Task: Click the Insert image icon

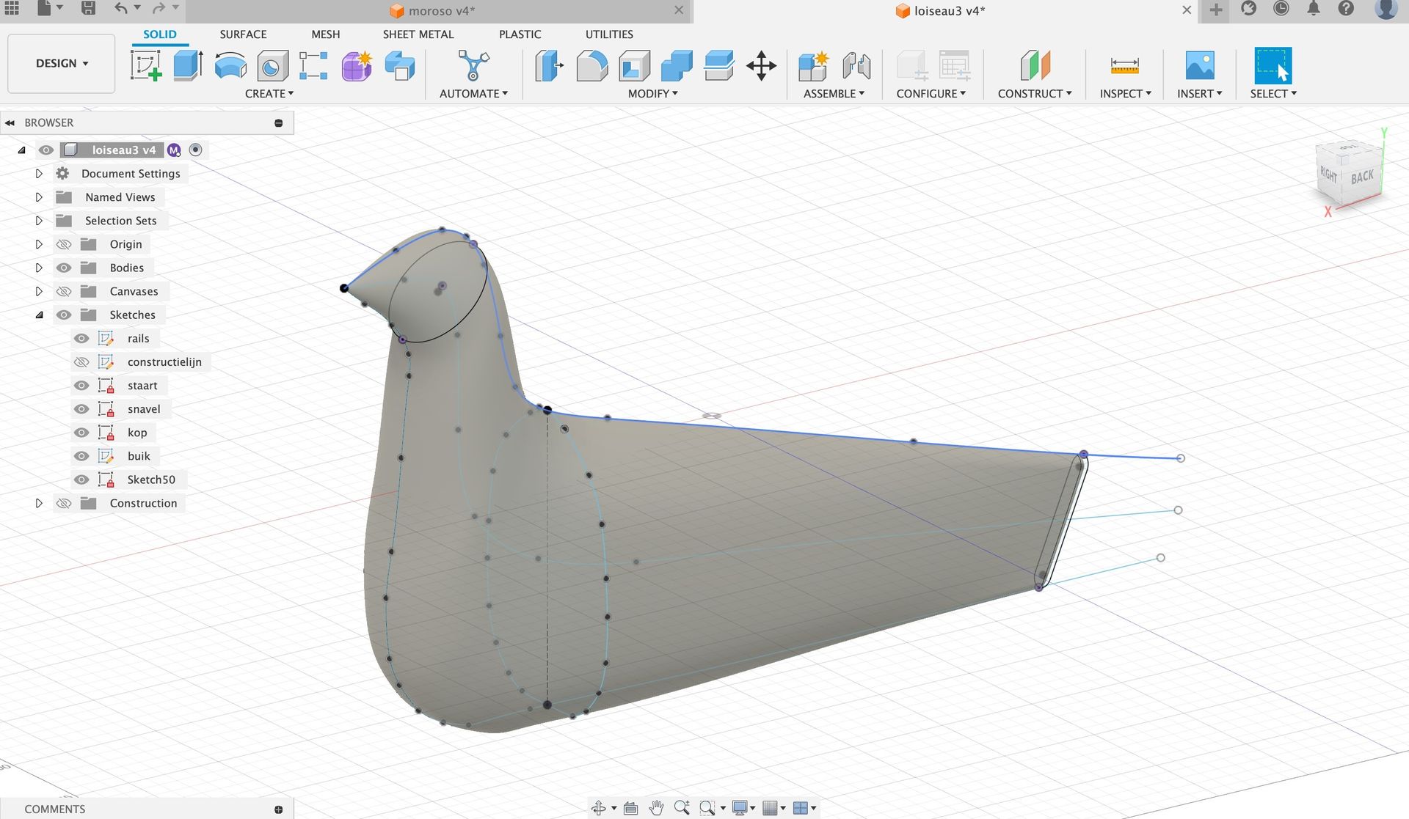Action: coord(1199,65)
